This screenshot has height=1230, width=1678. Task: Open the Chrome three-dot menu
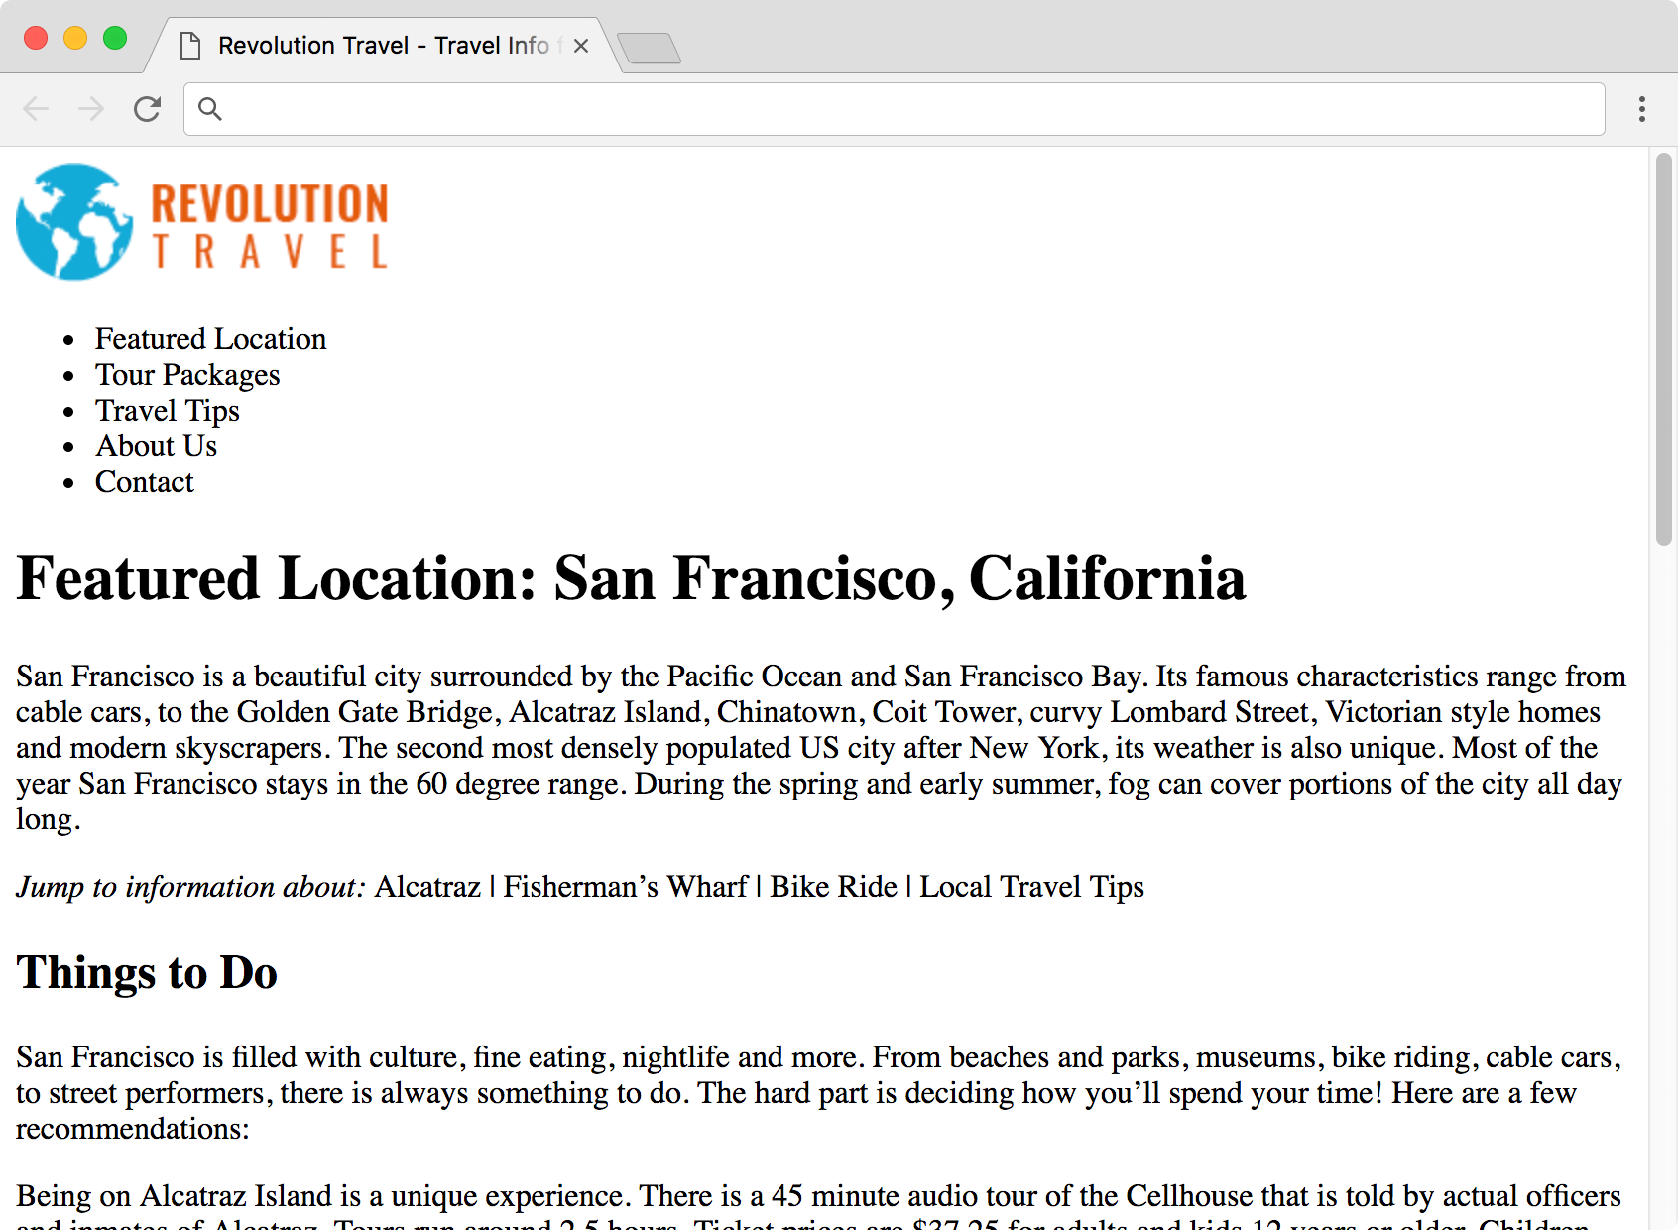tap(1641, 109)
